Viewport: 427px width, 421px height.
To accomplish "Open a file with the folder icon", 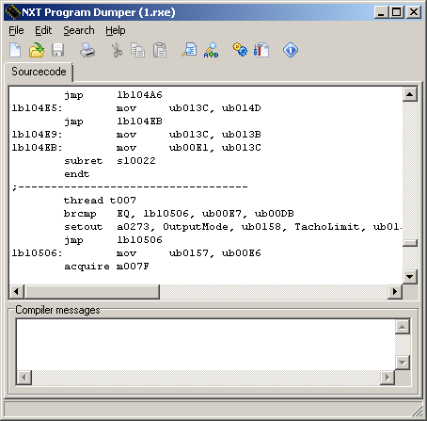I will [x=37, y=50].
